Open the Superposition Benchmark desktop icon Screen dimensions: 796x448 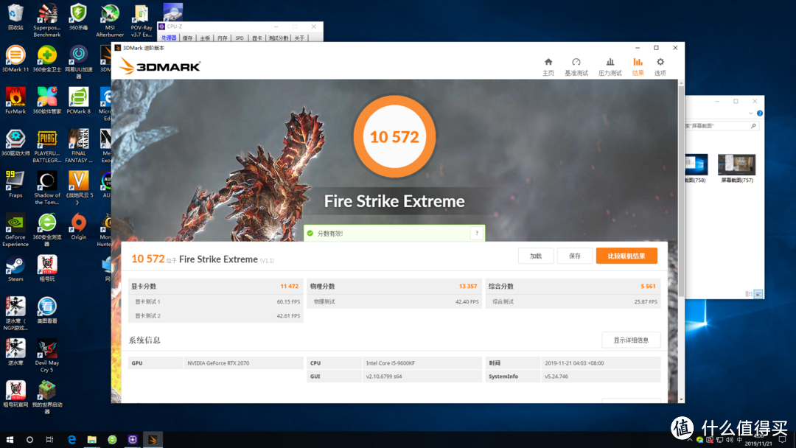pos(46,21)
